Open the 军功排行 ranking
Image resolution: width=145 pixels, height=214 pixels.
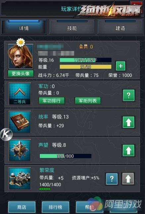pyautogui.click(x=52, y=101)
